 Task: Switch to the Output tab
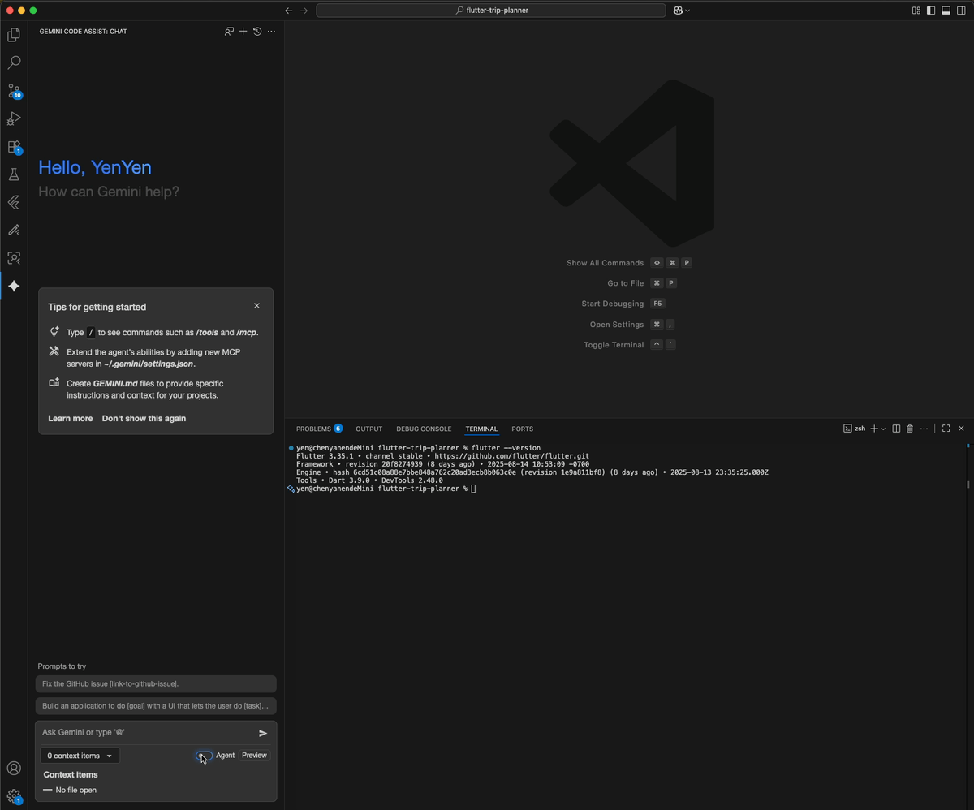(x=368, y=429)
